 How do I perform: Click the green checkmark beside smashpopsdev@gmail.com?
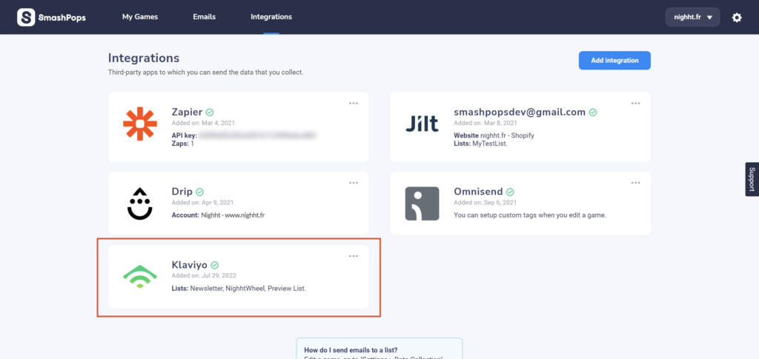[x=593, y=112]
